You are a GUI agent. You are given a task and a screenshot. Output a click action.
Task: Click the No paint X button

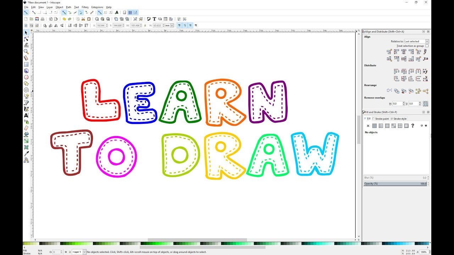(368, 125)
